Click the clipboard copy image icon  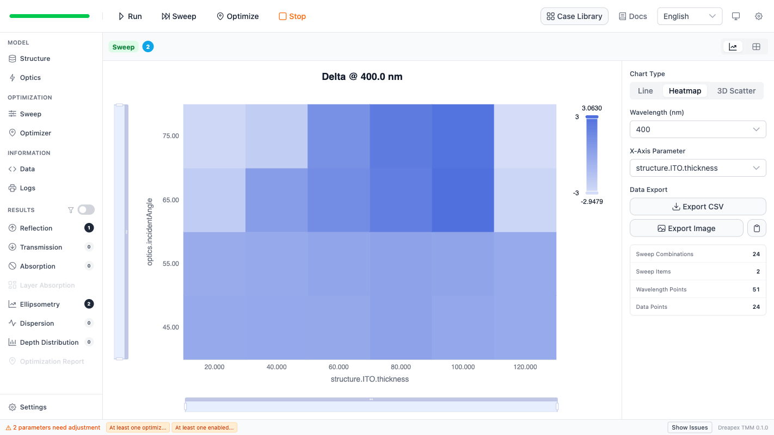pyautogui.click(x=757, y=228)
